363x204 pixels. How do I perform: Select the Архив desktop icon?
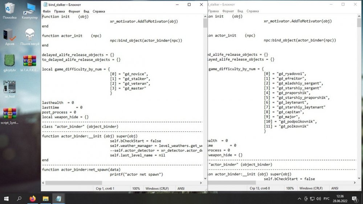[x=9, y=37]
